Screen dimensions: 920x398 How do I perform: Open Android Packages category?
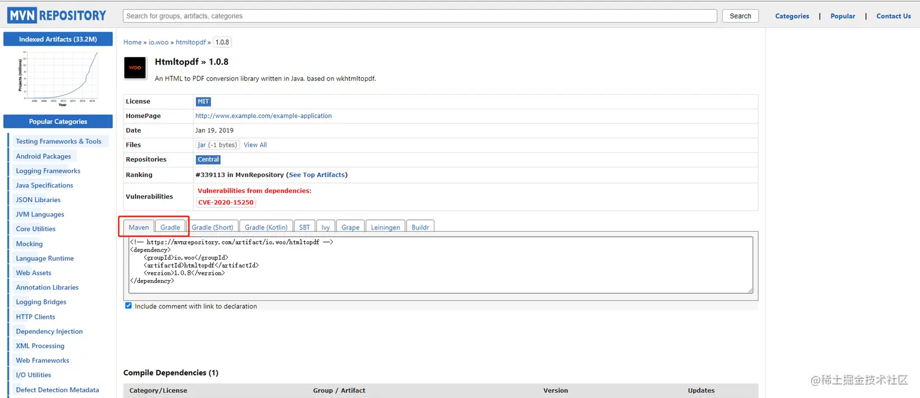click(x=43, y=156)
